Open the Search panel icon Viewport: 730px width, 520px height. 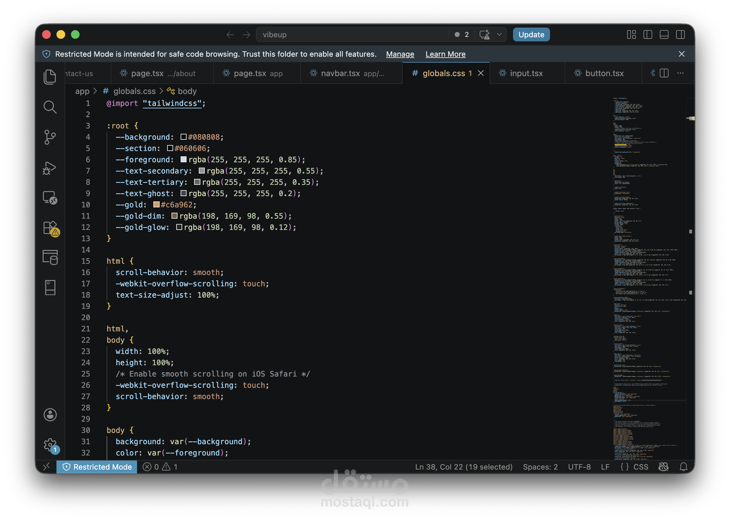50,107
